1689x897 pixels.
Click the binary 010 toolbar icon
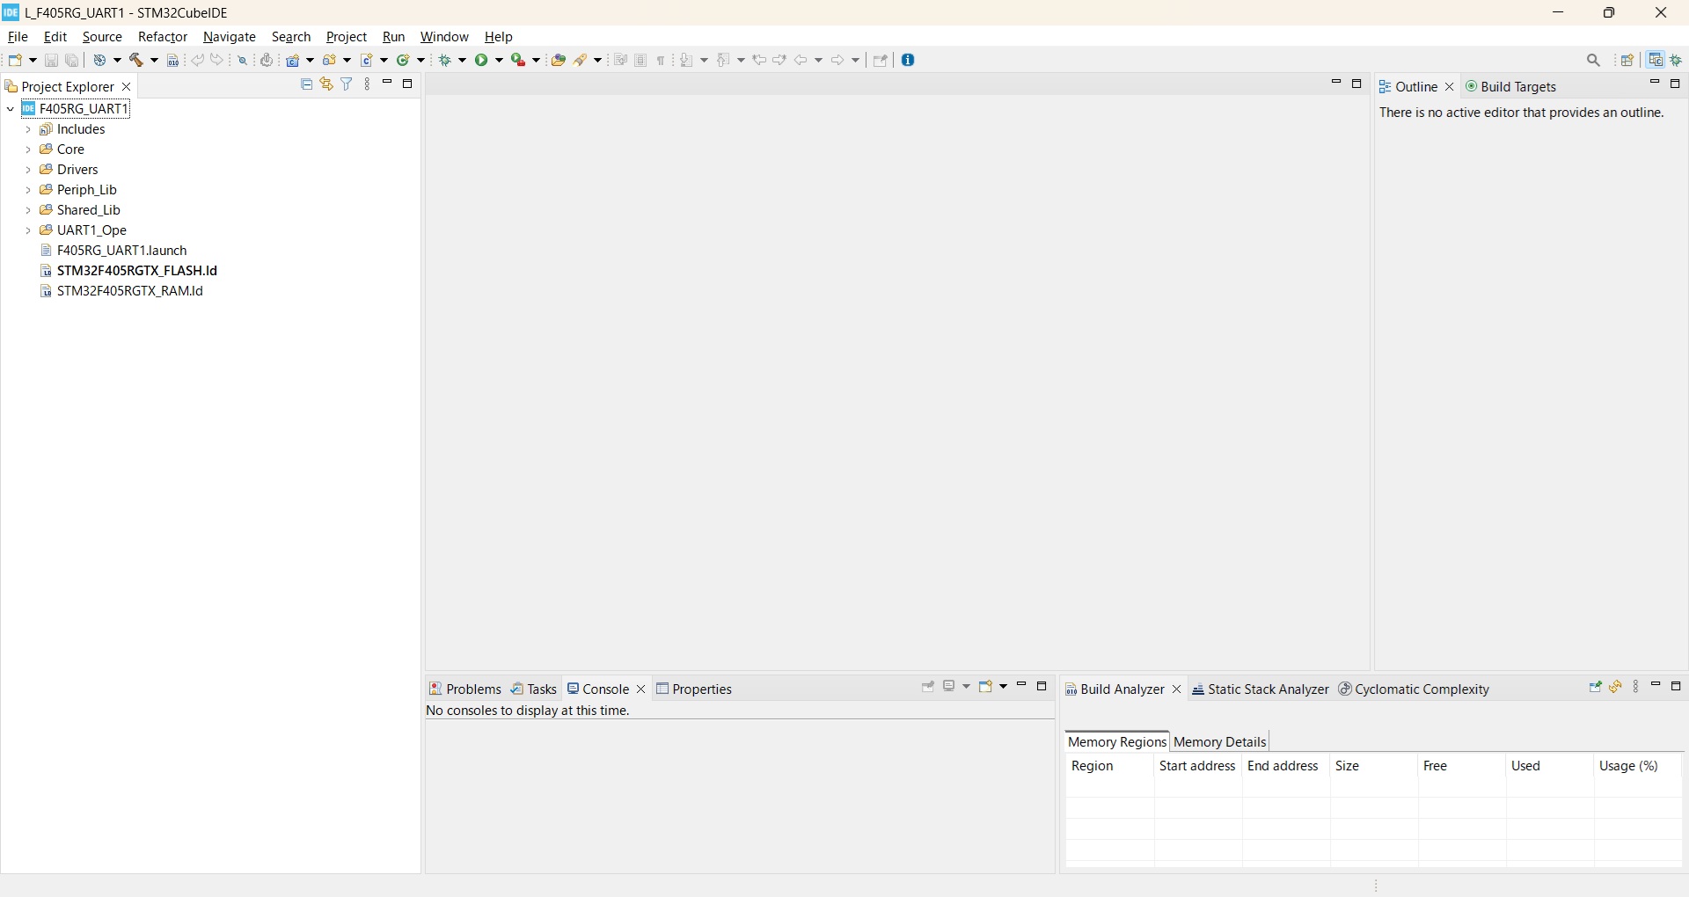[x=173, y=61]
